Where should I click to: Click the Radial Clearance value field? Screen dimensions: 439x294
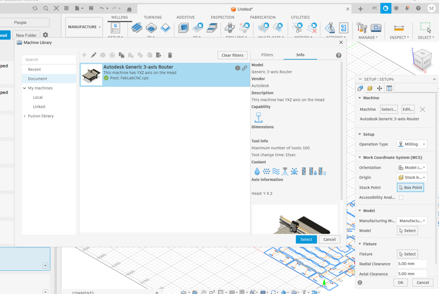[412, 264]
